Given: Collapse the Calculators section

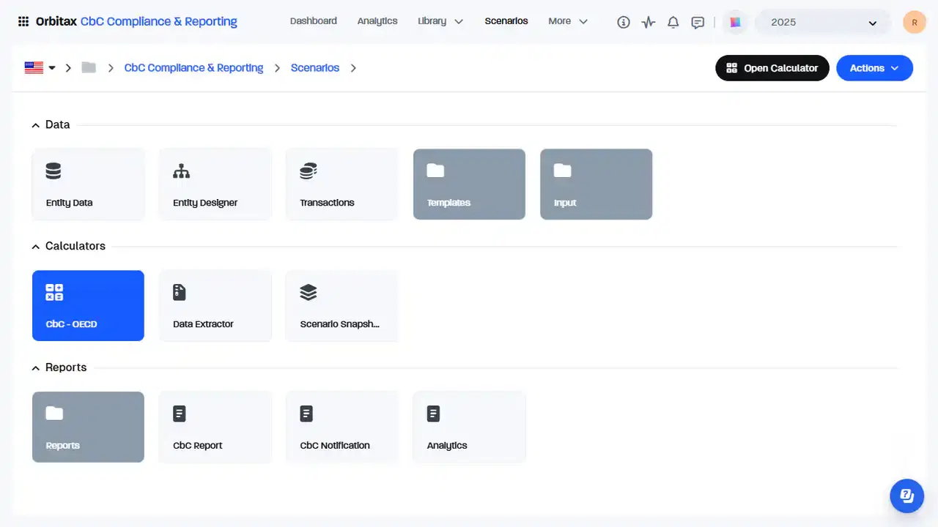Looking at the screenshot, I should [x=35, y=247].
